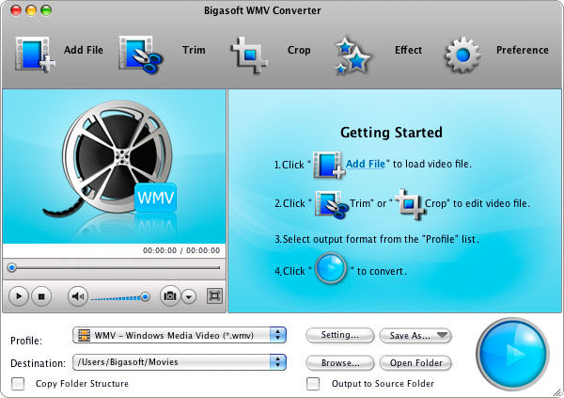Viewport: 564px width, 398px height.
Task: Click the Add File text label in toolbar
Action: tap(84, 50)
